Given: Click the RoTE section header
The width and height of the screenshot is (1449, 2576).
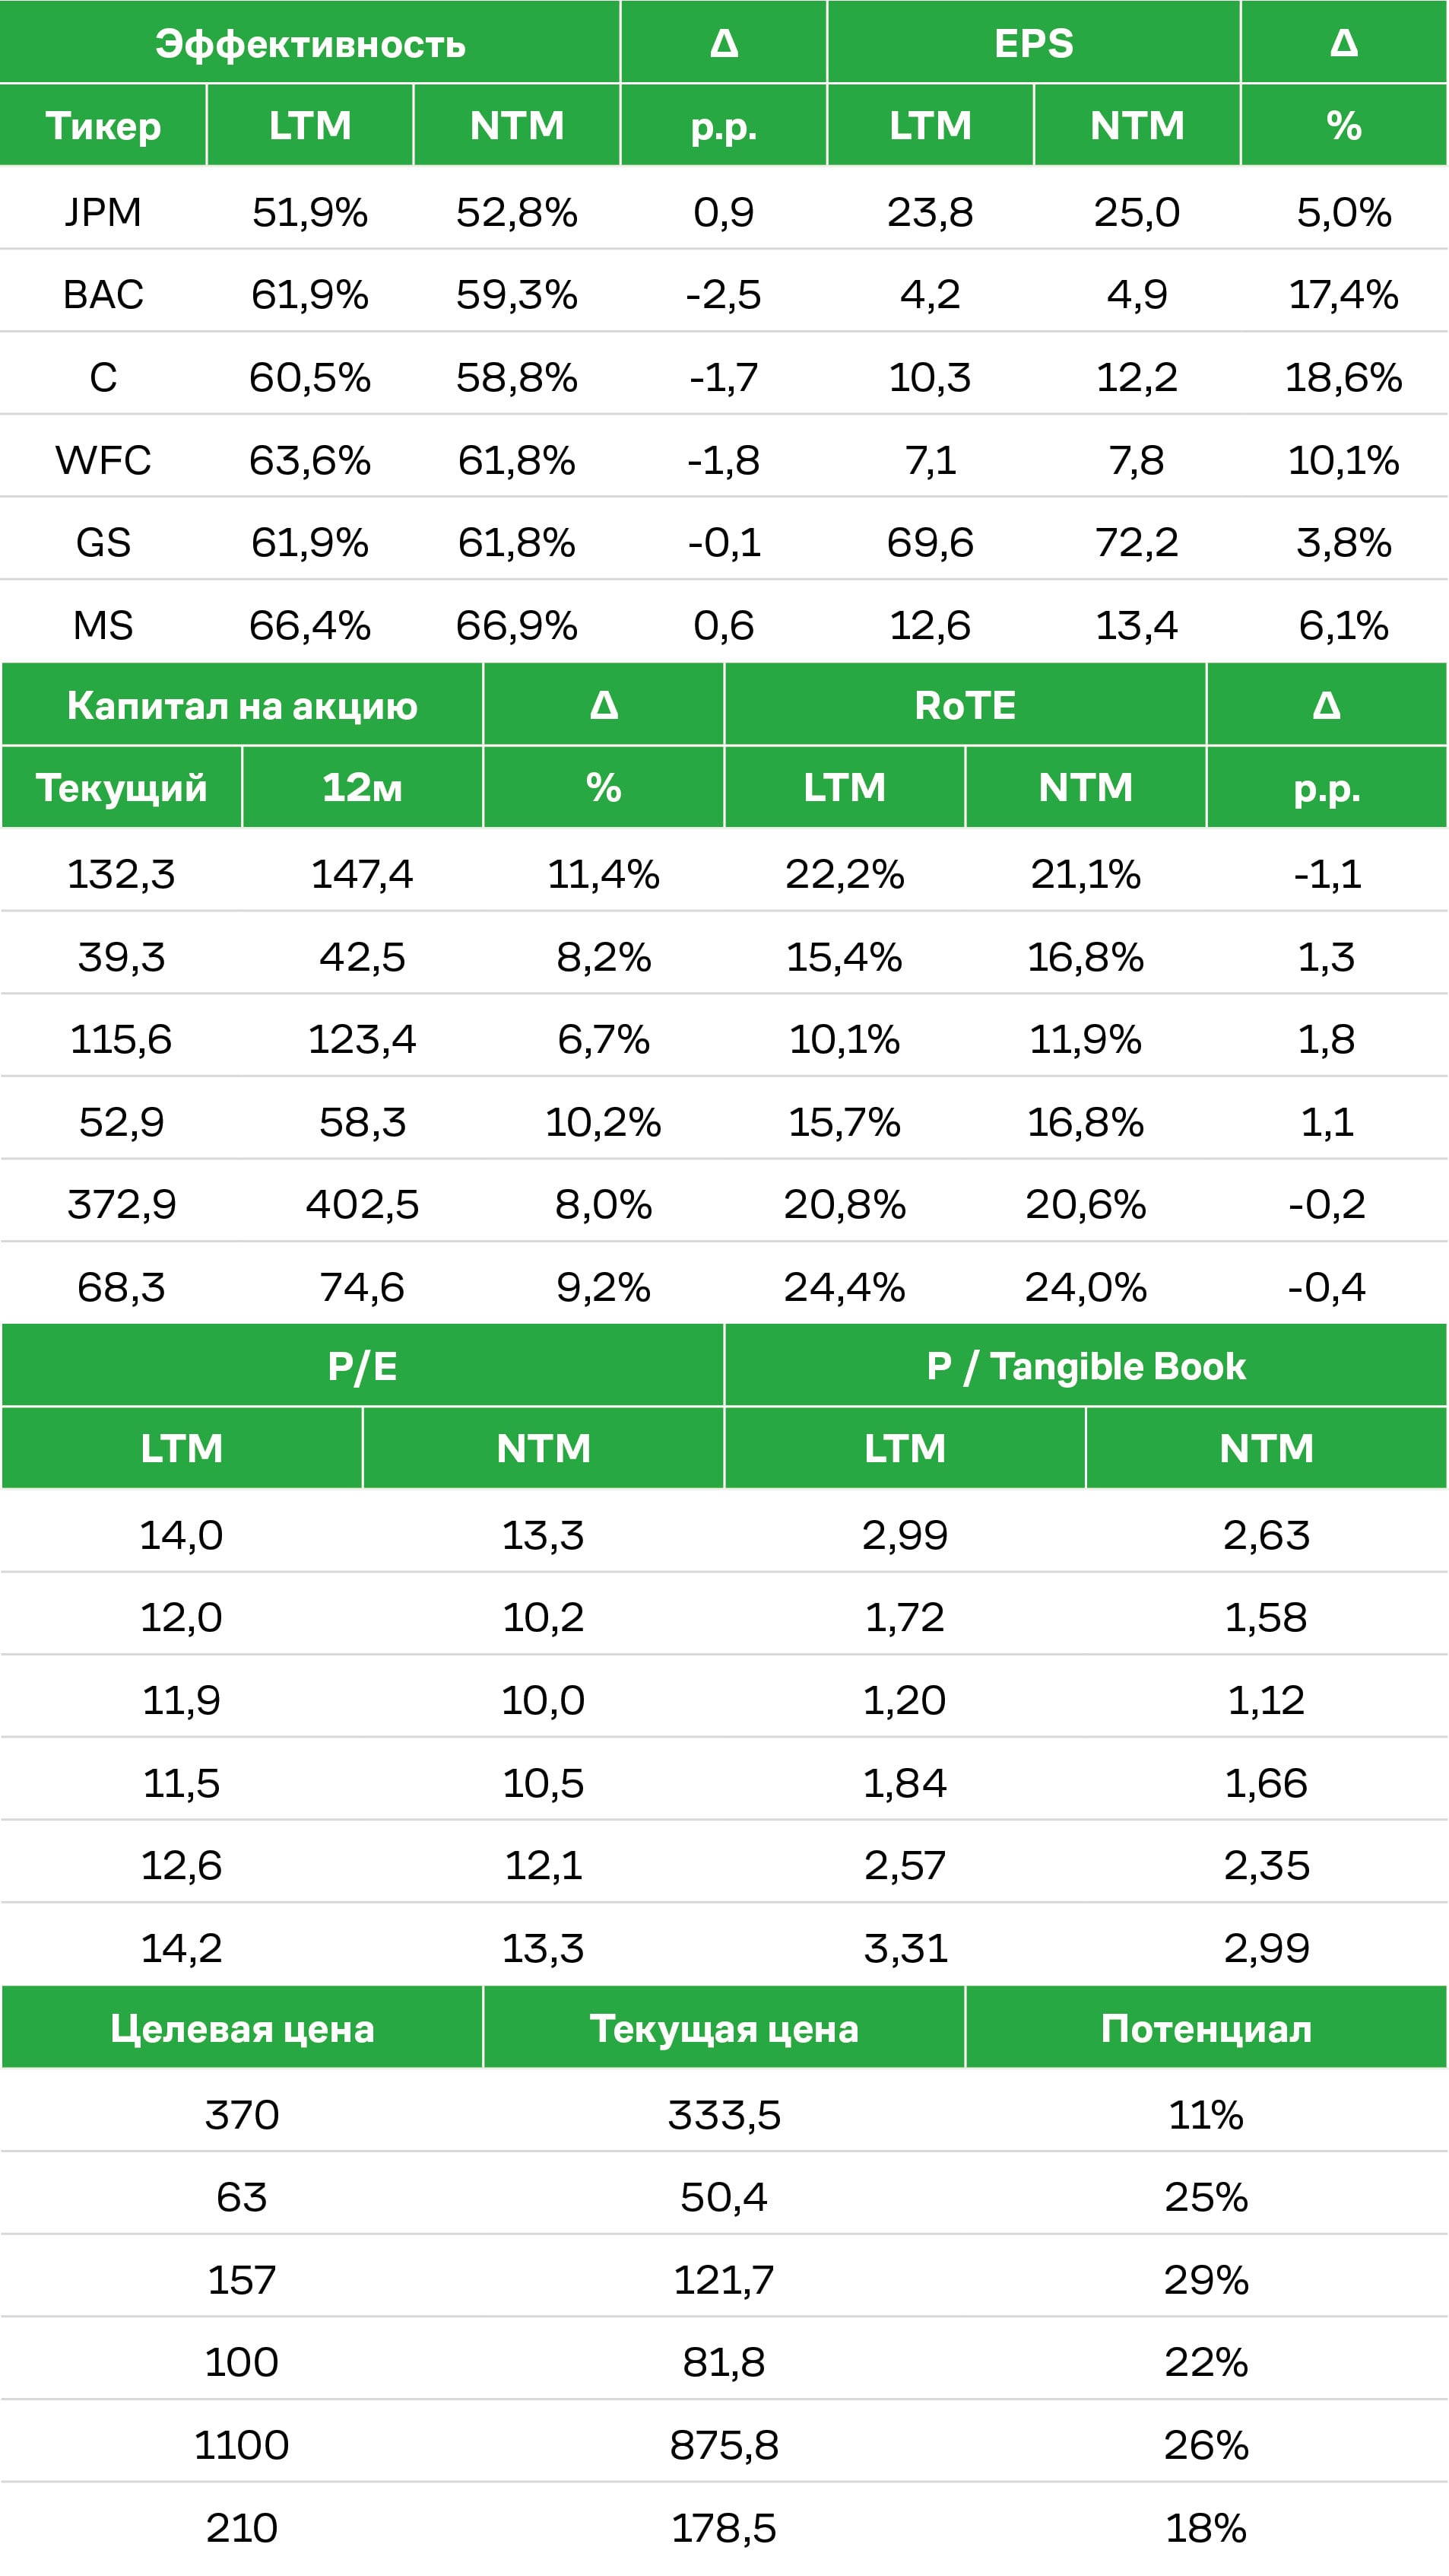Looking at the screenshot, I should coord(965,705).
